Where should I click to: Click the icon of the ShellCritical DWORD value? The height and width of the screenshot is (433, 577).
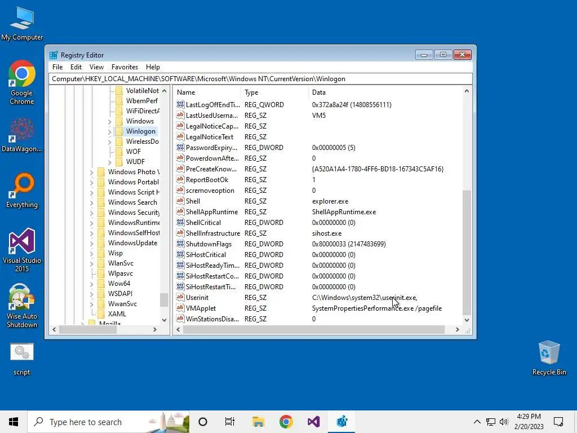tap(180, 222)
